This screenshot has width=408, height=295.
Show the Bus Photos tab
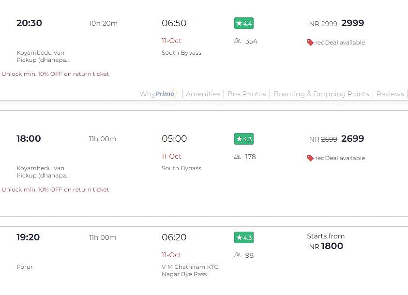tap(247, 94)
